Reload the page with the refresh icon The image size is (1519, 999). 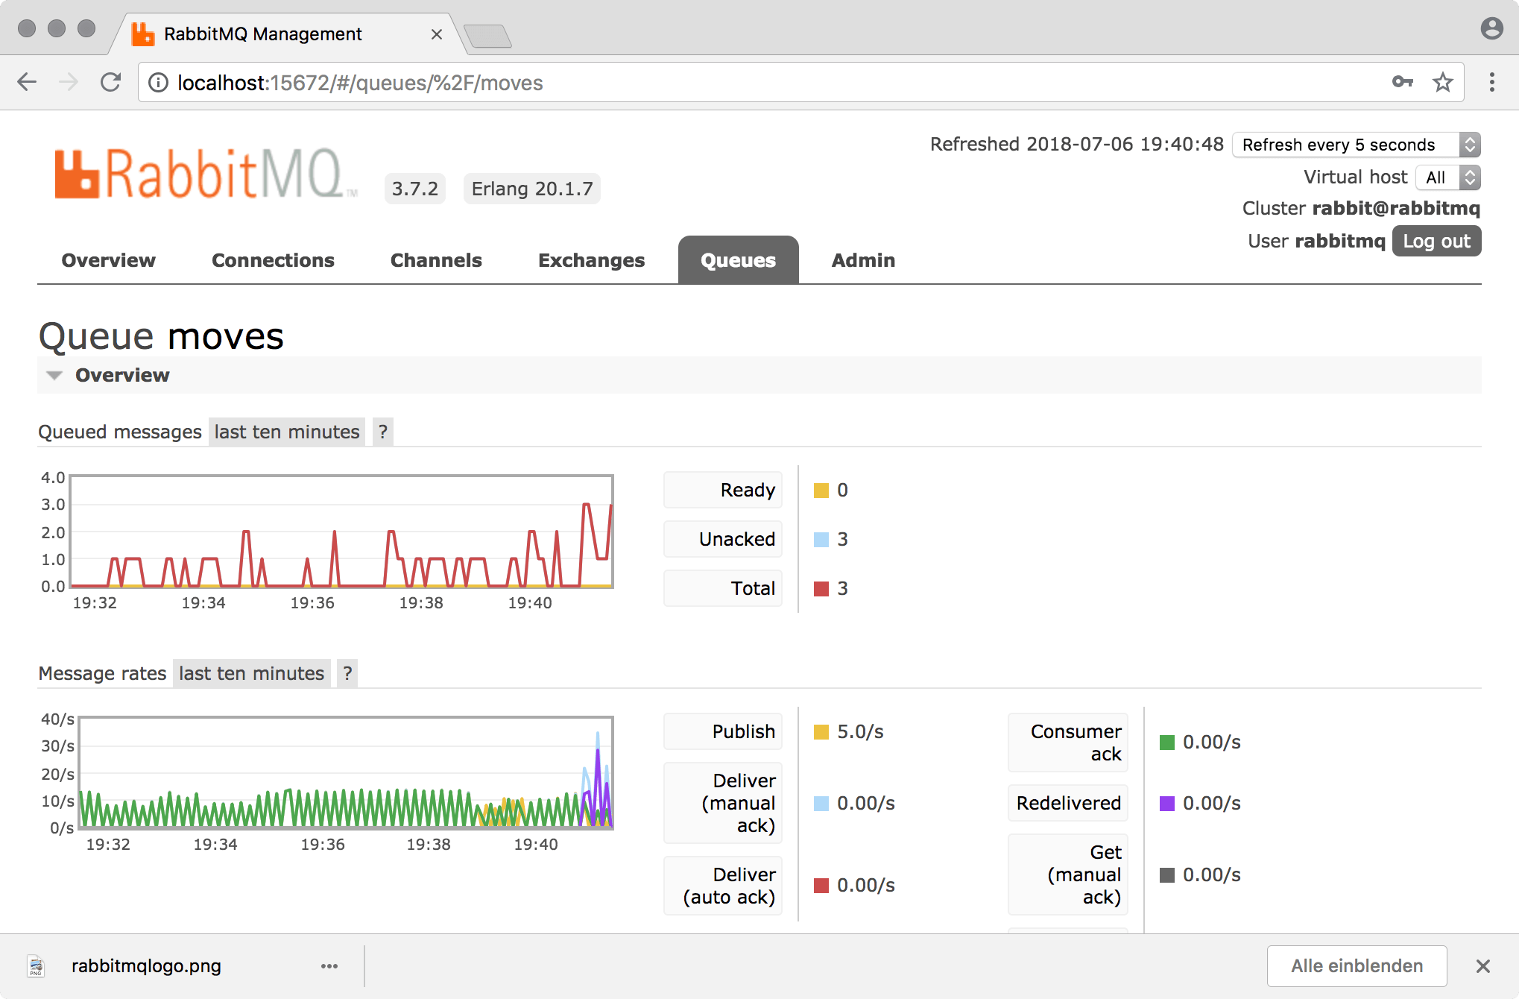(x=110, y=82)
